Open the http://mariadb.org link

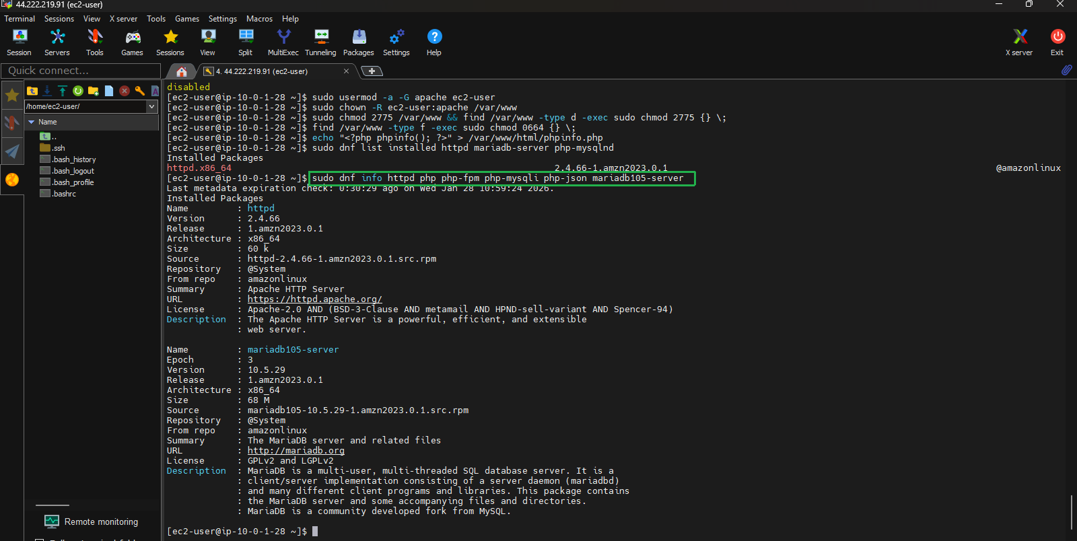tap(296, 451)
